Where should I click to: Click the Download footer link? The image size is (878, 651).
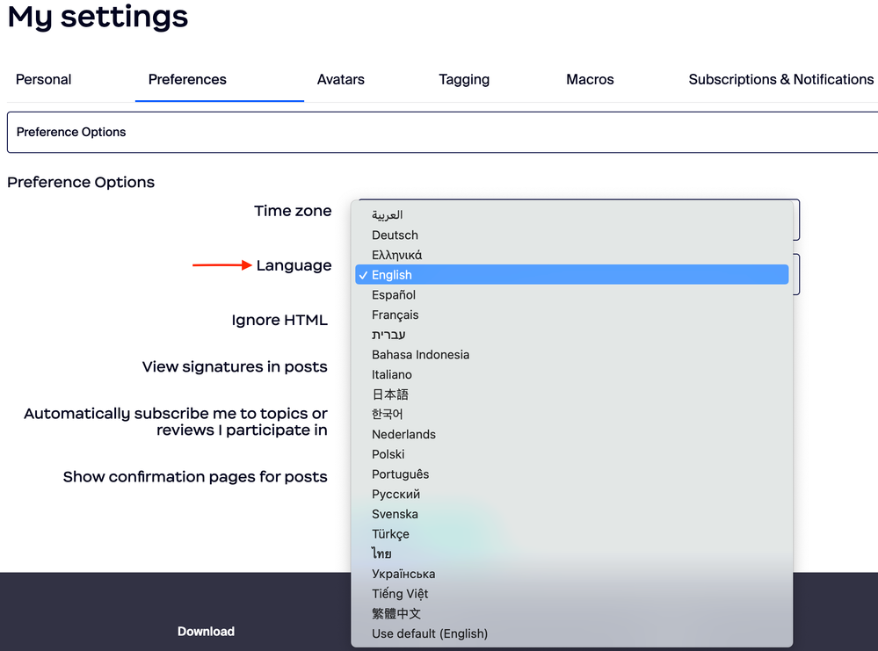206,632
